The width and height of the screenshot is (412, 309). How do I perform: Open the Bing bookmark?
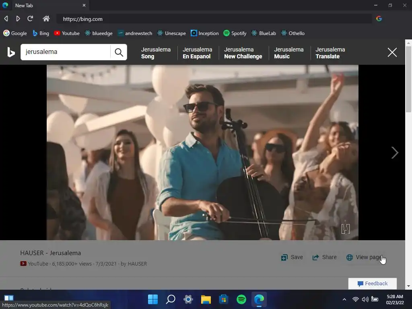[x=41, y=33]
